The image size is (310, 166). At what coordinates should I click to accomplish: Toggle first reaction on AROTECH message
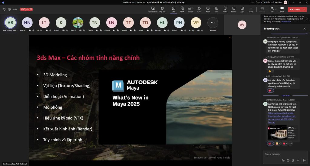[270, 144]
